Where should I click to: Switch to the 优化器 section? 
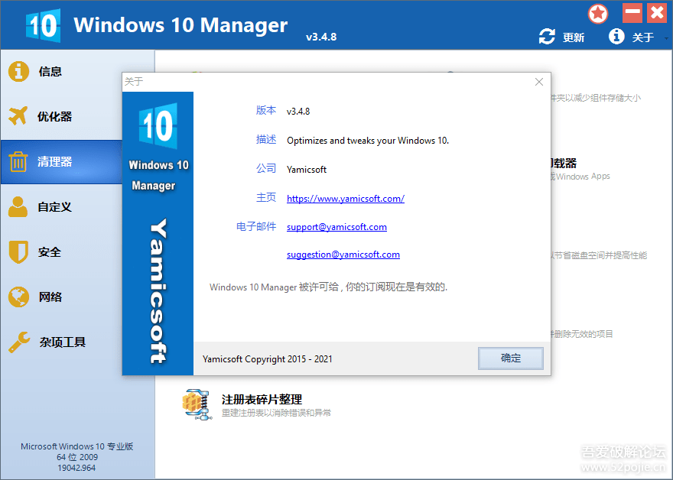coord(54,117)
